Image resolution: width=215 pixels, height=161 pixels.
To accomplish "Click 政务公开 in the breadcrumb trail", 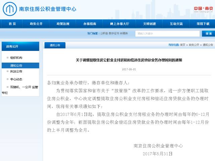I will pos(194,45).
